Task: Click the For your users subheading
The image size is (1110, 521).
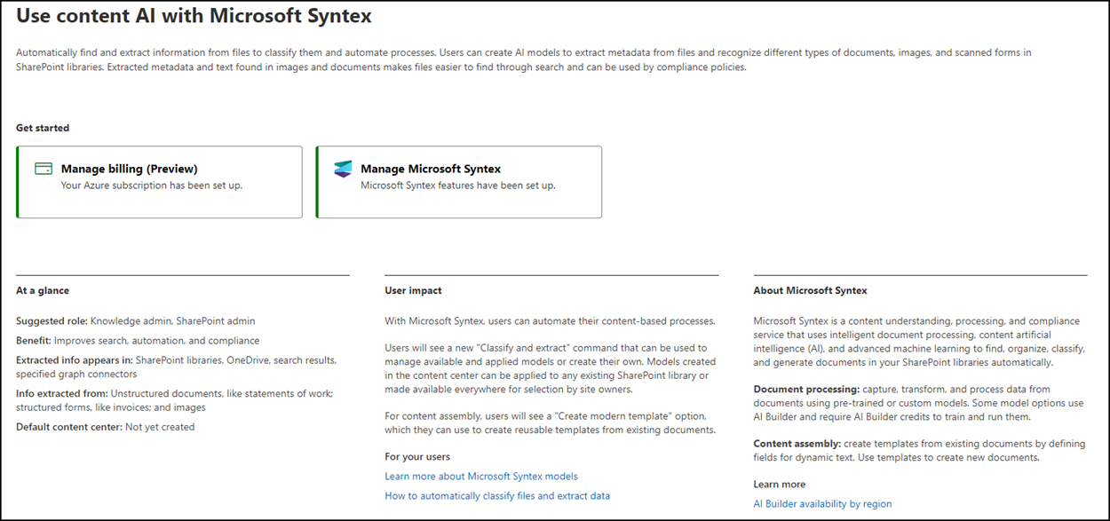Action: point(413,456)
